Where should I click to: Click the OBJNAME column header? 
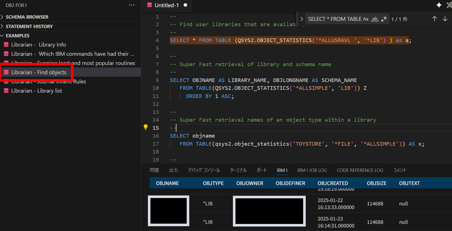pos(167,183)
